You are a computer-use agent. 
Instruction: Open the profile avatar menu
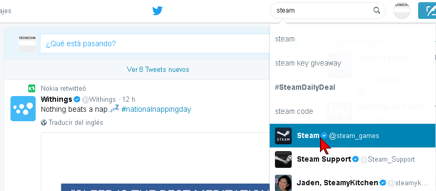click(x=401, y=10)
